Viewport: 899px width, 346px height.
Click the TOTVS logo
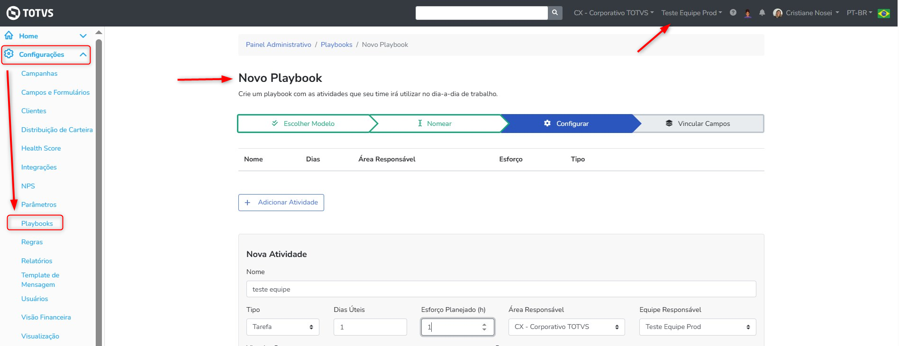click(30, 13)
